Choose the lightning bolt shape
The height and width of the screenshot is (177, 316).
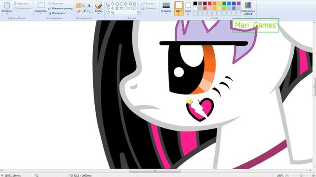[x=113, y=13]
